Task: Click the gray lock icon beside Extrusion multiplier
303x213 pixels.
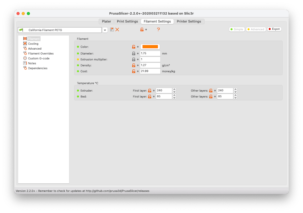Action: 134,59
